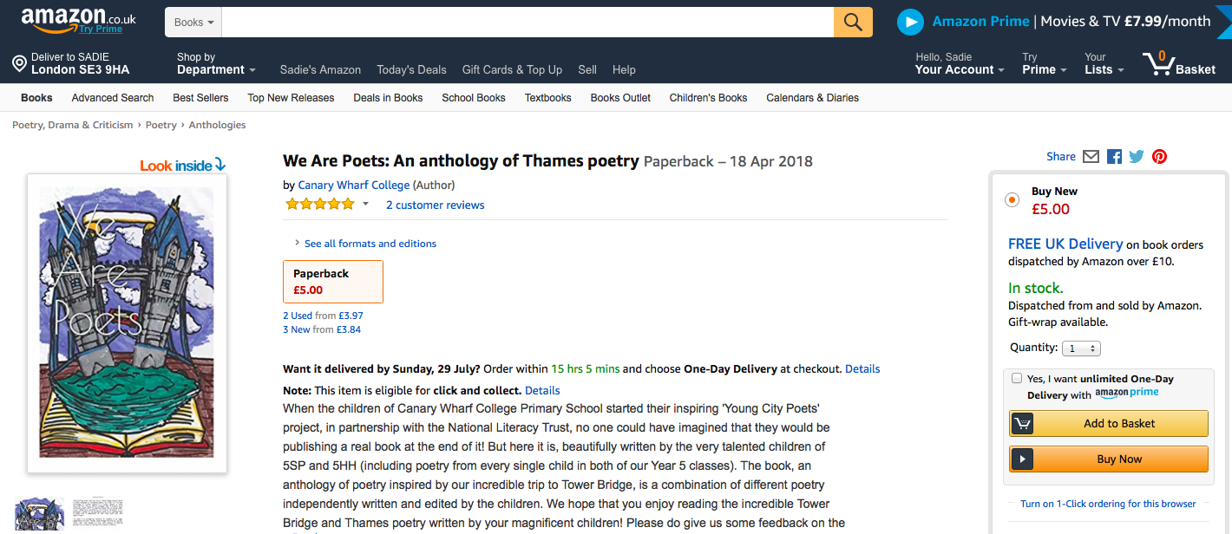Open the Quantity dropdown

click(x=1081, y=348)
